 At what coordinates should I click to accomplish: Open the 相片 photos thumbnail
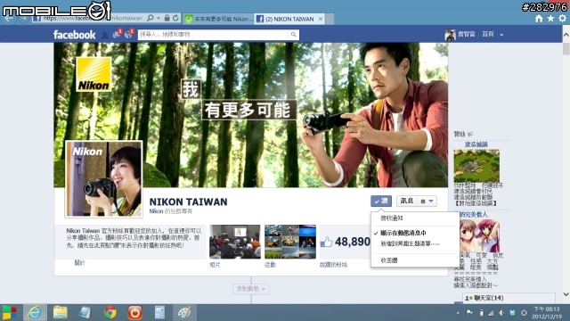235,242
